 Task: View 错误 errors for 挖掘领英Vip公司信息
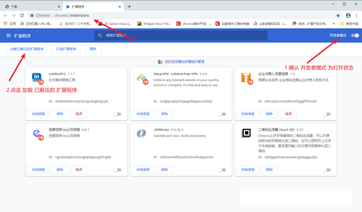[x=79, y=170]
